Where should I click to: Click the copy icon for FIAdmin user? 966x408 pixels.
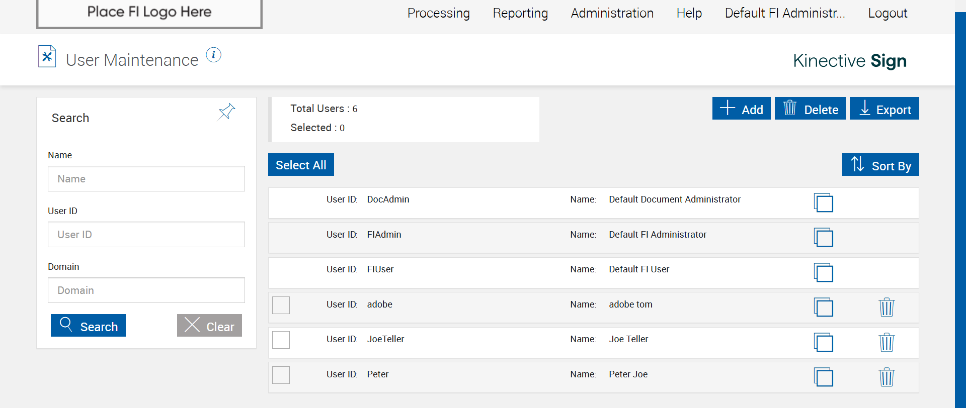[823, 237]
